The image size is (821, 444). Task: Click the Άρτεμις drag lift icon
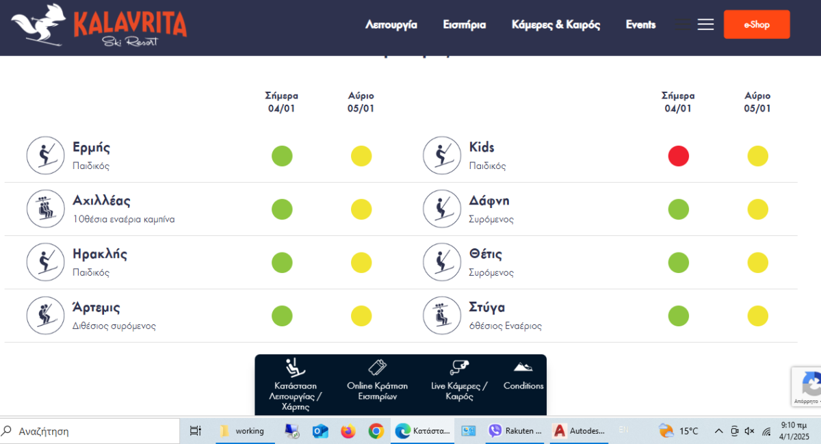pos(46,315)
